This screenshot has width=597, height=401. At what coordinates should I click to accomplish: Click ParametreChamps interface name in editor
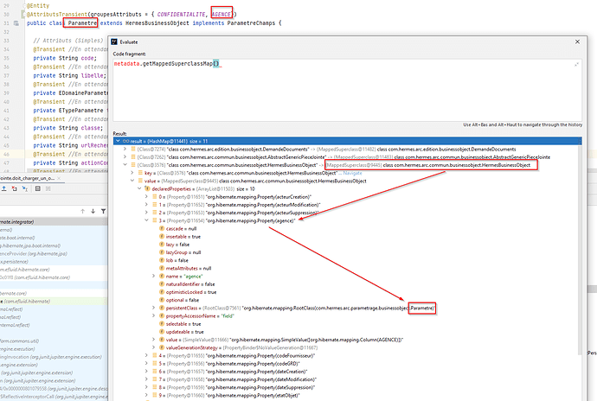(x=251, y=23)
